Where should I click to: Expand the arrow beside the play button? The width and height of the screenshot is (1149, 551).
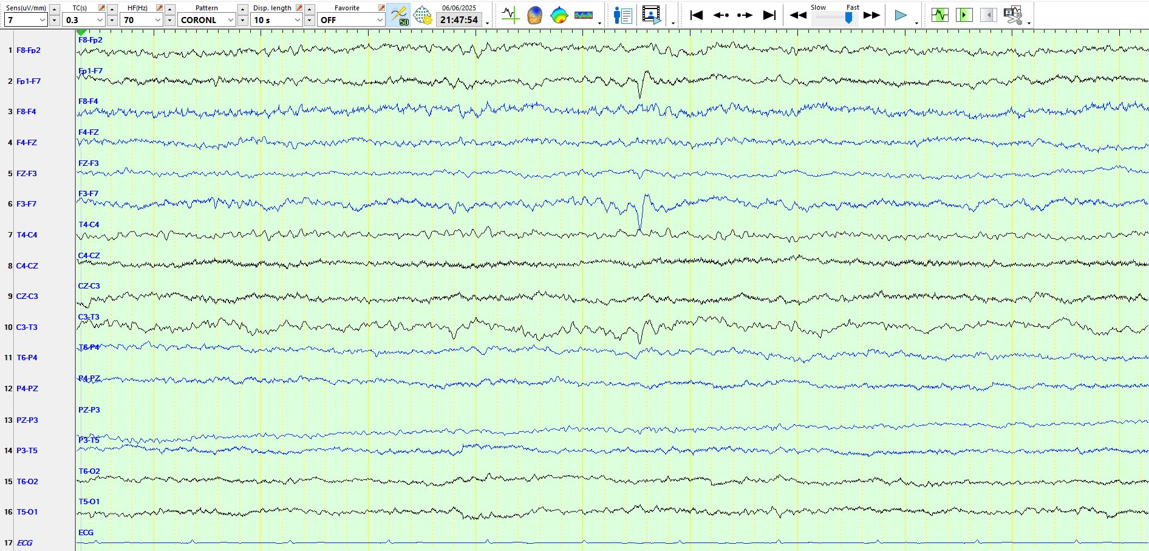pyautogui.click(x=916, y=23)
